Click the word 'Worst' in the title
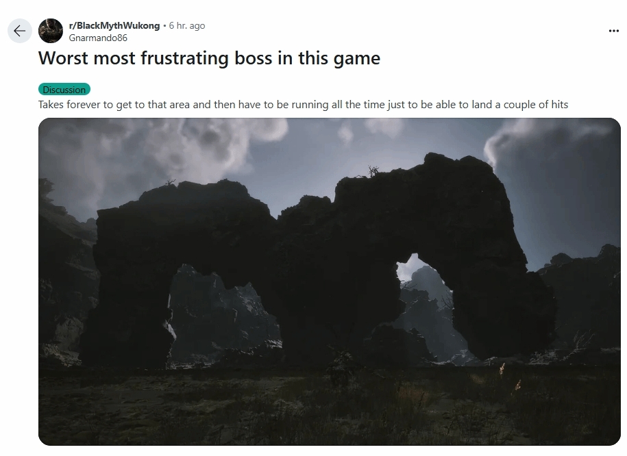The image size is (627, 456). (x=63, y=58)
